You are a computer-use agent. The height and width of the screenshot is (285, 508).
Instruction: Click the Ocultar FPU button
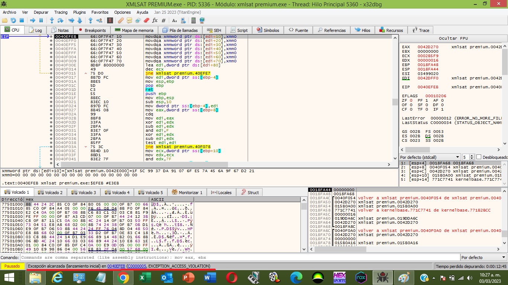(453, 38)
